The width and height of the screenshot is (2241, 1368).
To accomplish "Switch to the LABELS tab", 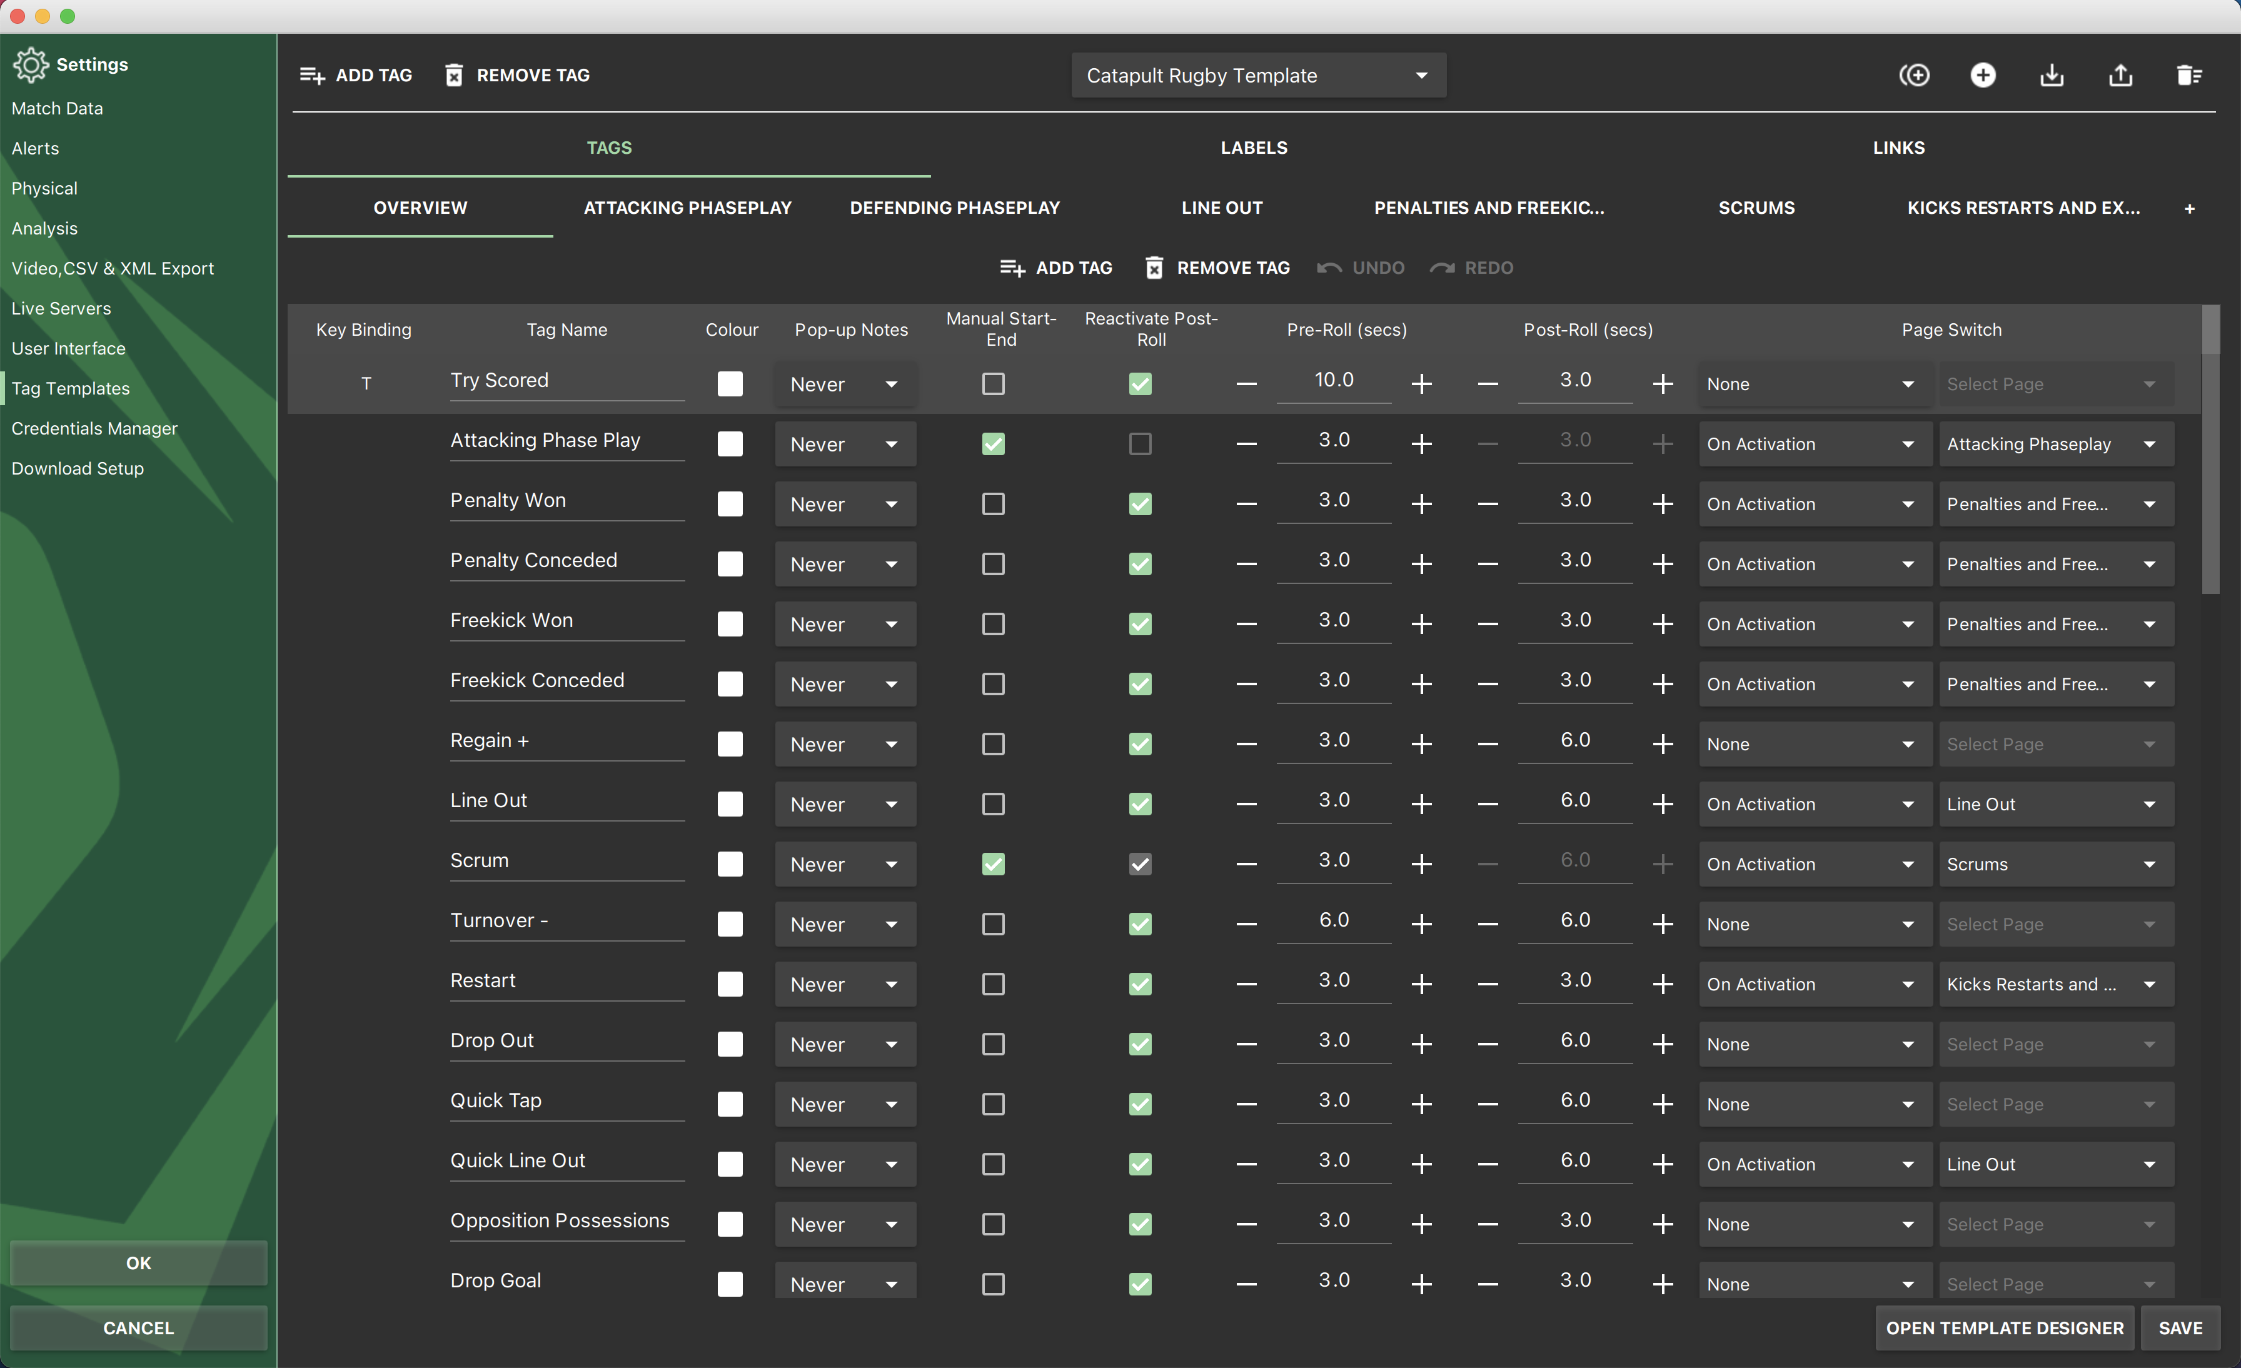I will (1253, 148).
